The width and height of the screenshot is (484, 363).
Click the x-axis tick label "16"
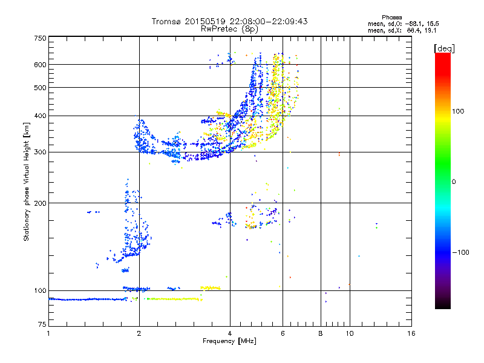(411, 333)
